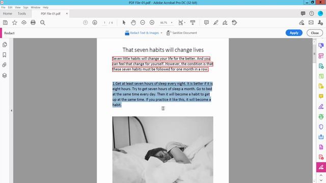Zoom in with the plus button

[152, 22]
